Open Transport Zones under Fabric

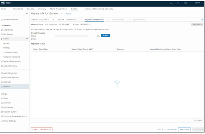coord(10,53)
